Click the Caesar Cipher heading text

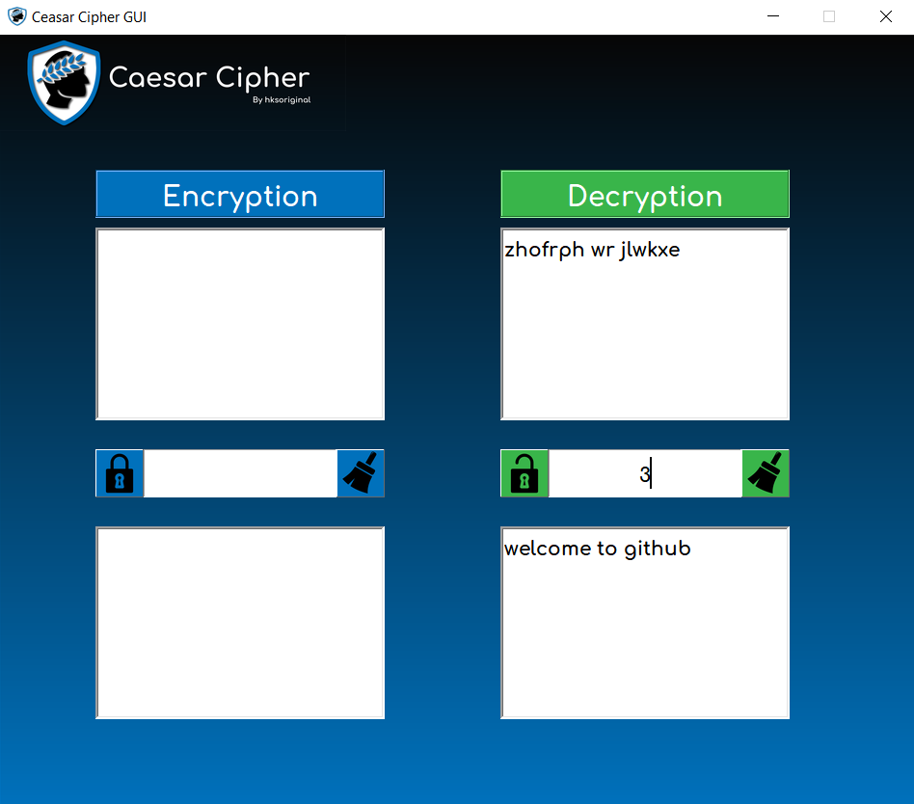208,81
